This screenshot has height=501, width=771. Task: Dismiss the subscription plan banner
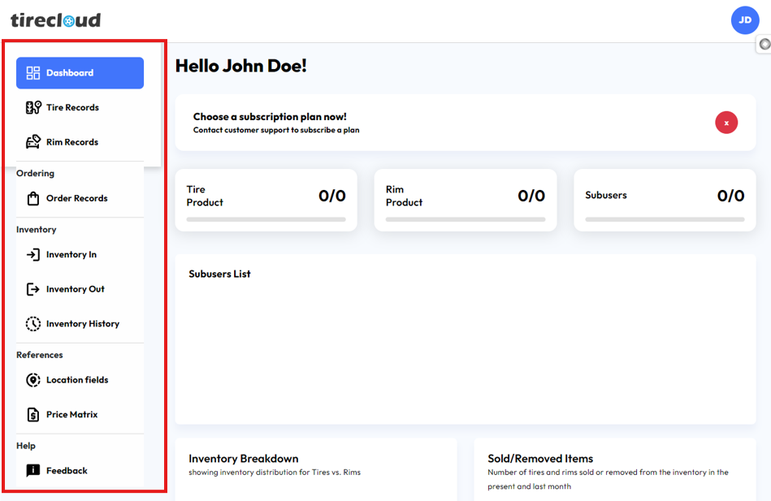tap(726, 123)
